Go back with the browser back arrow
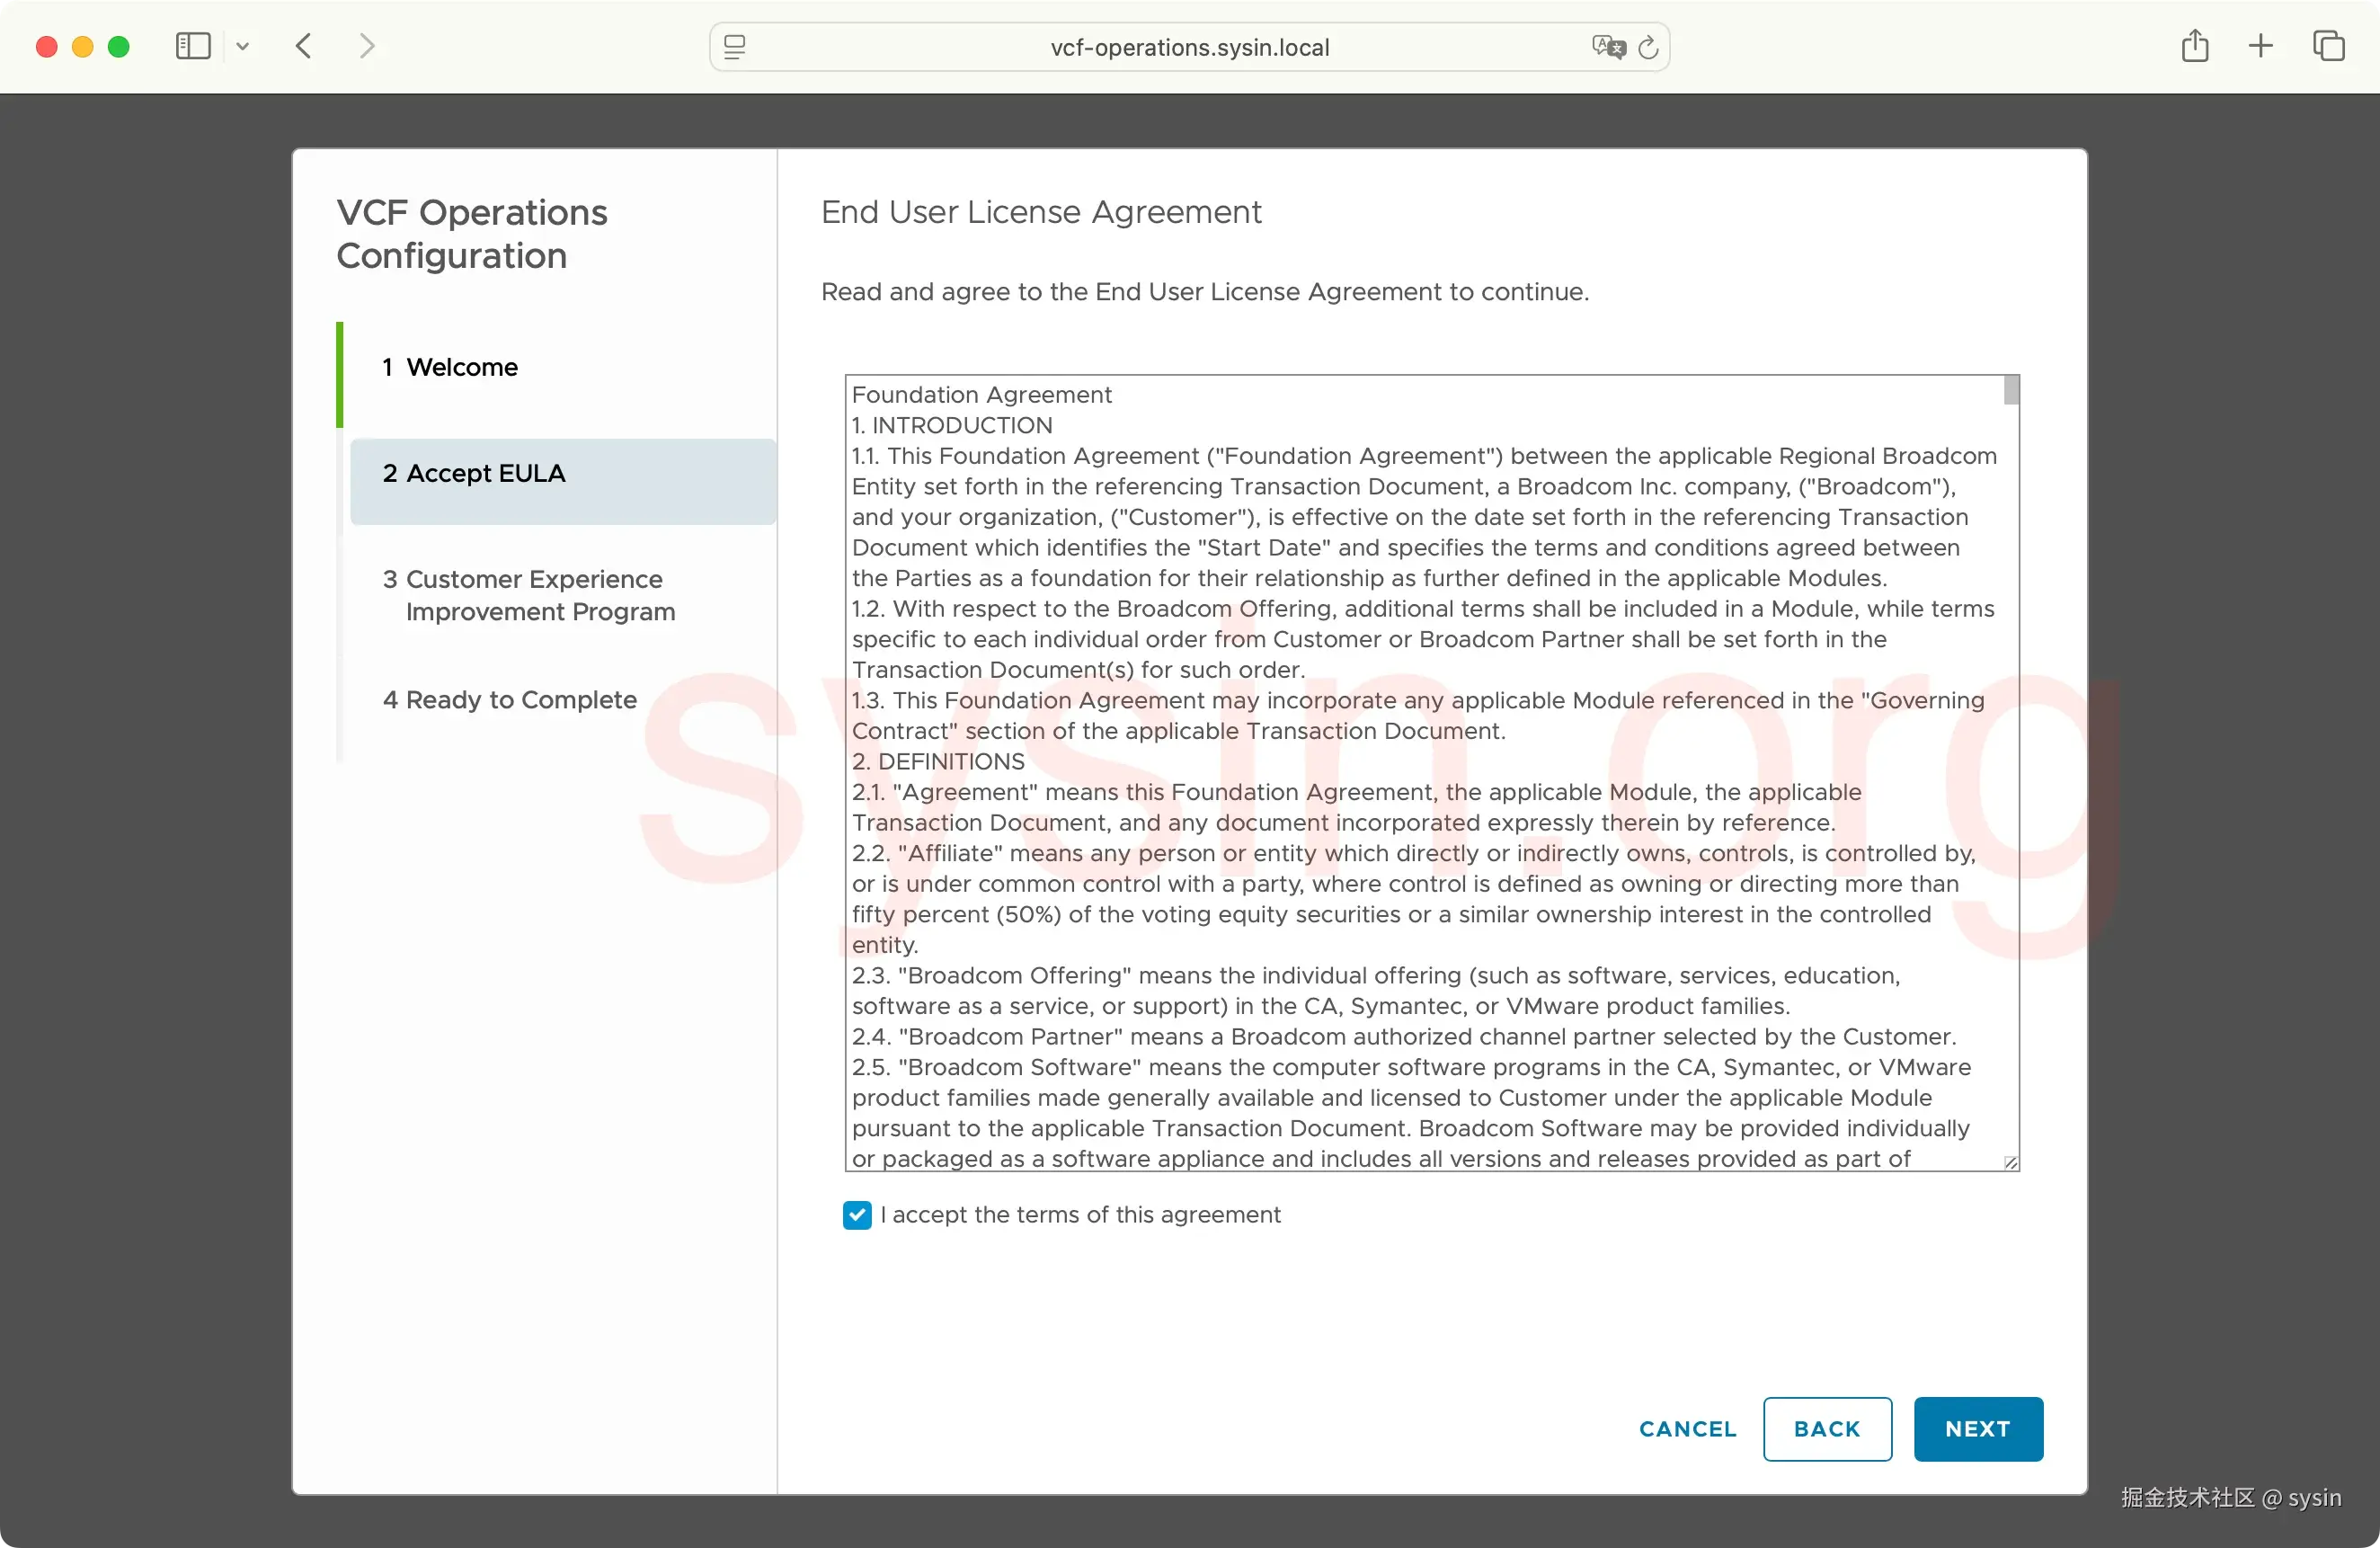2380x1548 pixels. point(304,46)
